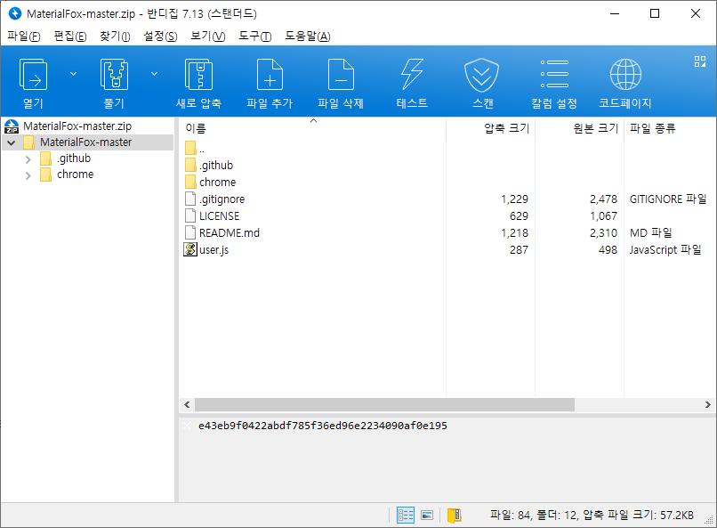This screenshot has height=528, width=717.
Task: Open the 편집(E) menu
Action: (x=70, y=37)
